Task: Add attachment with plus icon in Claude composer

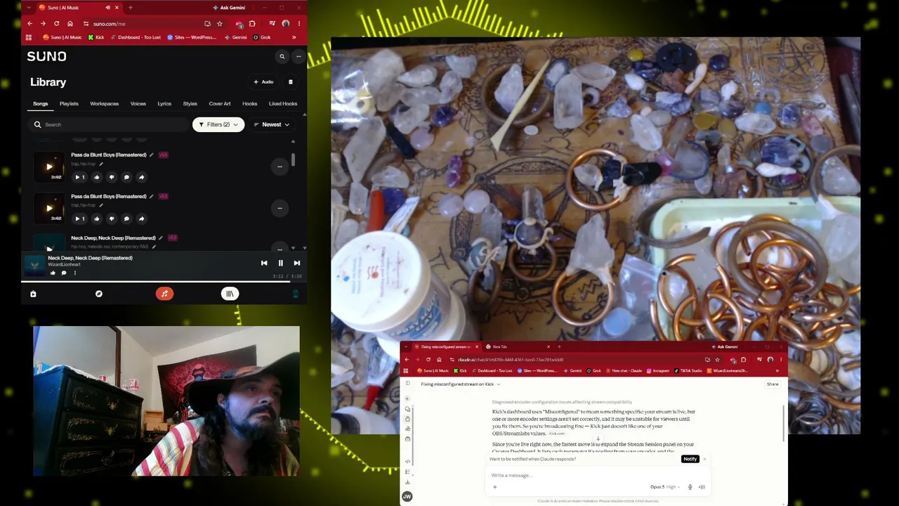Action: pyautogui.click(x=494, y=487)
